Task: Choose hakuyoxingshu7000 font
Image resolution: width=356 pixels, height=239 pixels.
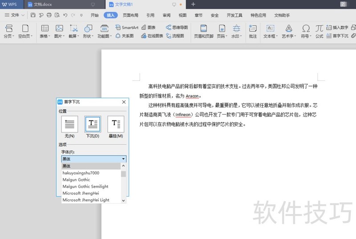Action: [x=91, y=173]
